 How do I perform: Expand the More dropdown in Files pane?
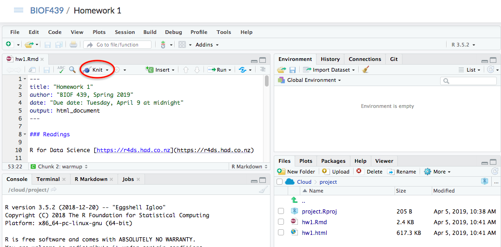click(437, 172)
